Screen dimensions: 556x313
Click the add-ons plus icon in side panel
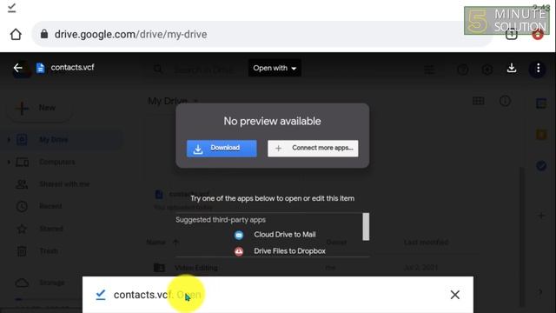click(541, 216)
